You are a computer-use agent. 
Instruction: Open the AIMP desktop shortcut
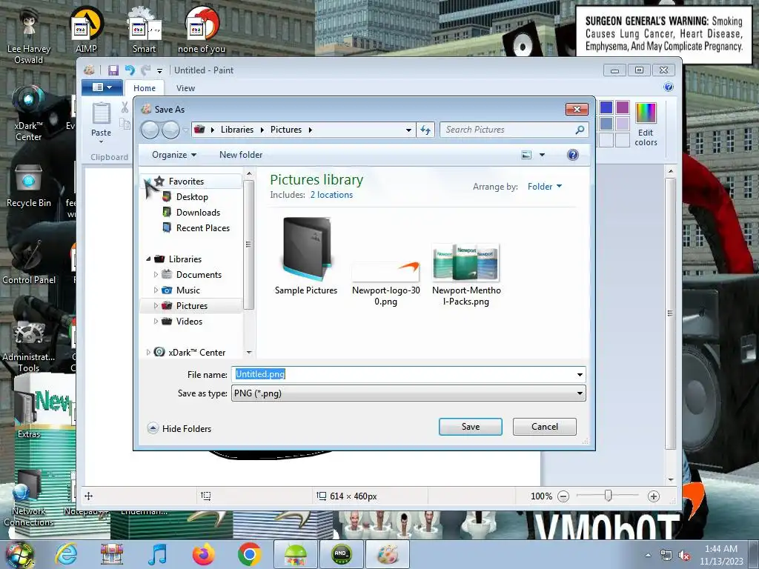coord(86,30)
